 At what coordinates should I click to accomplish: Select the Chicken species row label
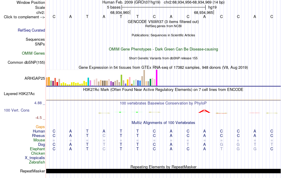tap(38, 153)
